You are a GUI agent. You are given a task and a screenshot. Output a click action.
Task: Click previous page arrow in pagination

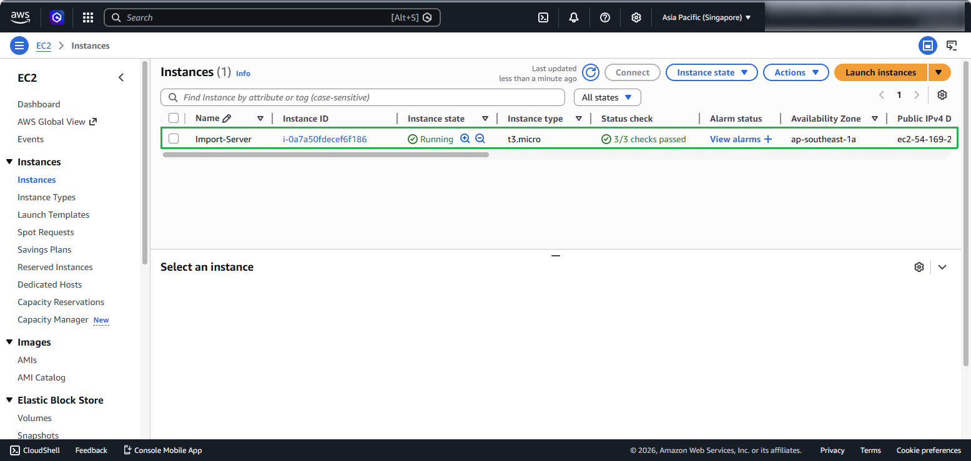[x=882, y=95]
